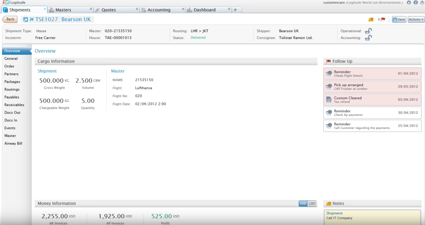
Task: Click the bell icon on Check Ap payments reminder
Action: (x=329, y=112)
